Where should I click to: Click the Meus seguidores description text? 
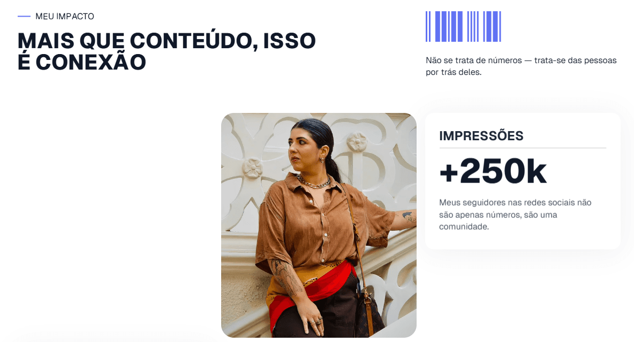[x=515, y=215]
